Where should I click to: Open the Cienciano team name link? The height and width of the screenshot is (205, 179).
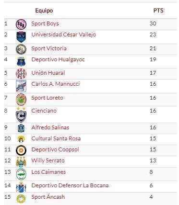(x=44, y=111)
